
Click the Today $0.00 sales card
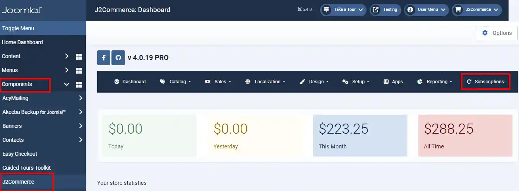coord(149,135)
